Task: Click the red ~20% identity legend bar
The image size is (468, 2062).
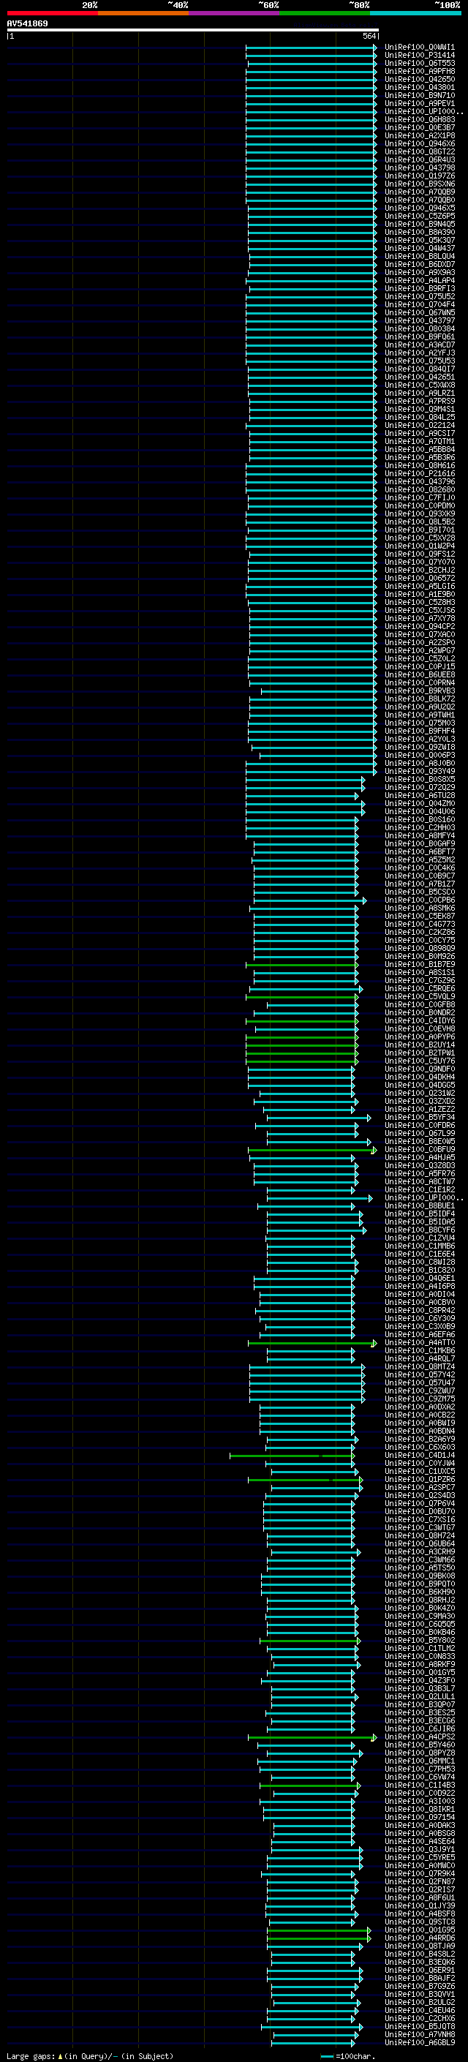Action: pyautogui.click(x=52, y=13)
